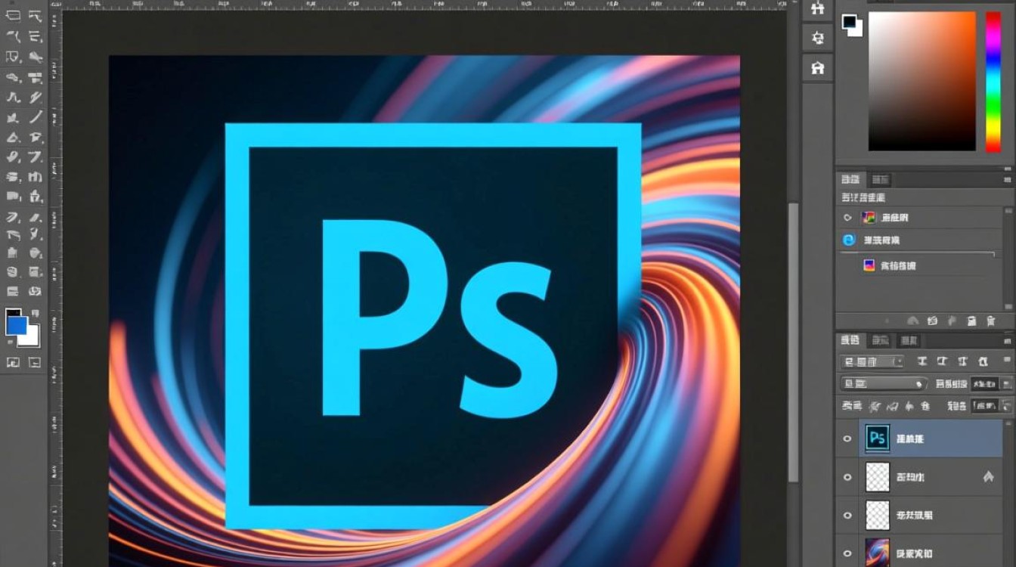Toggle visibility of the third layer in Layers panel
The image size is (1016, 567).
tap(847, 515)
